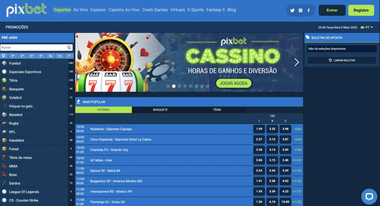Click the Registro button
This screenshot has width=380, height=206.
(x=361, y=10)
